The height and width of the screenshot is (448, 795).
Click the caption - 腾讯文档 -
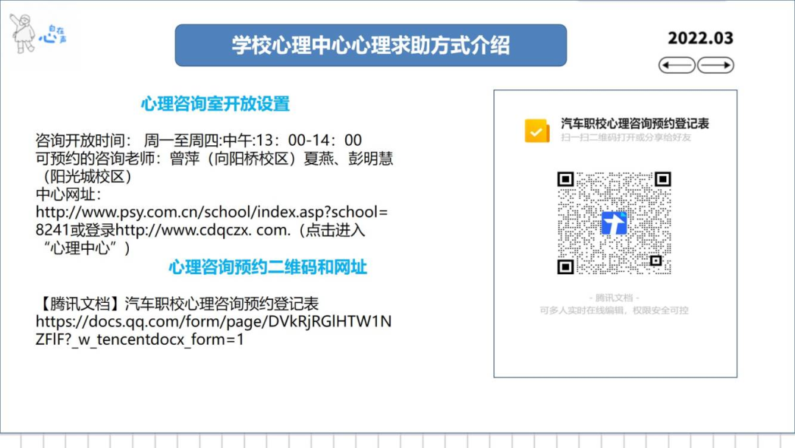pyautogui.click(x=614, y=298)
